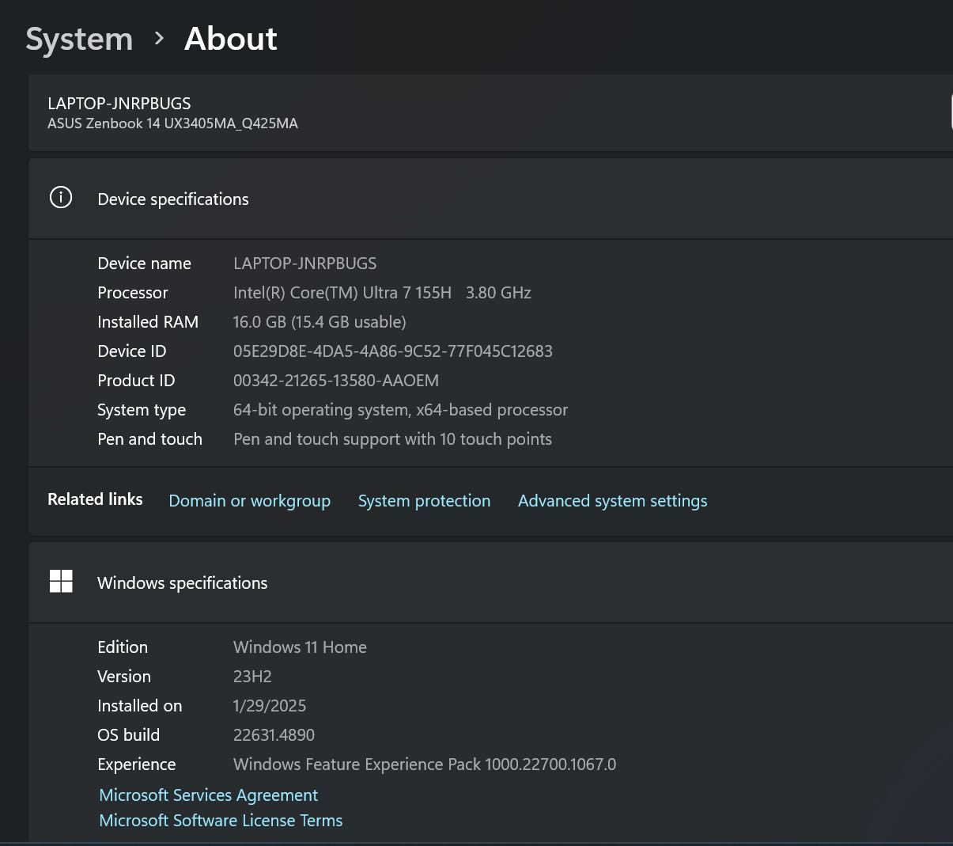
Task: Open the Microsoft Services Agreement
Action: tap(208, 795)
